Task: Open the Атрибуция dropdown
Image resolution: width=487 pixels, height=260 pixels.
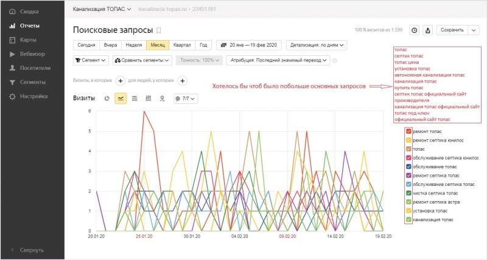Action: (279, 60)
